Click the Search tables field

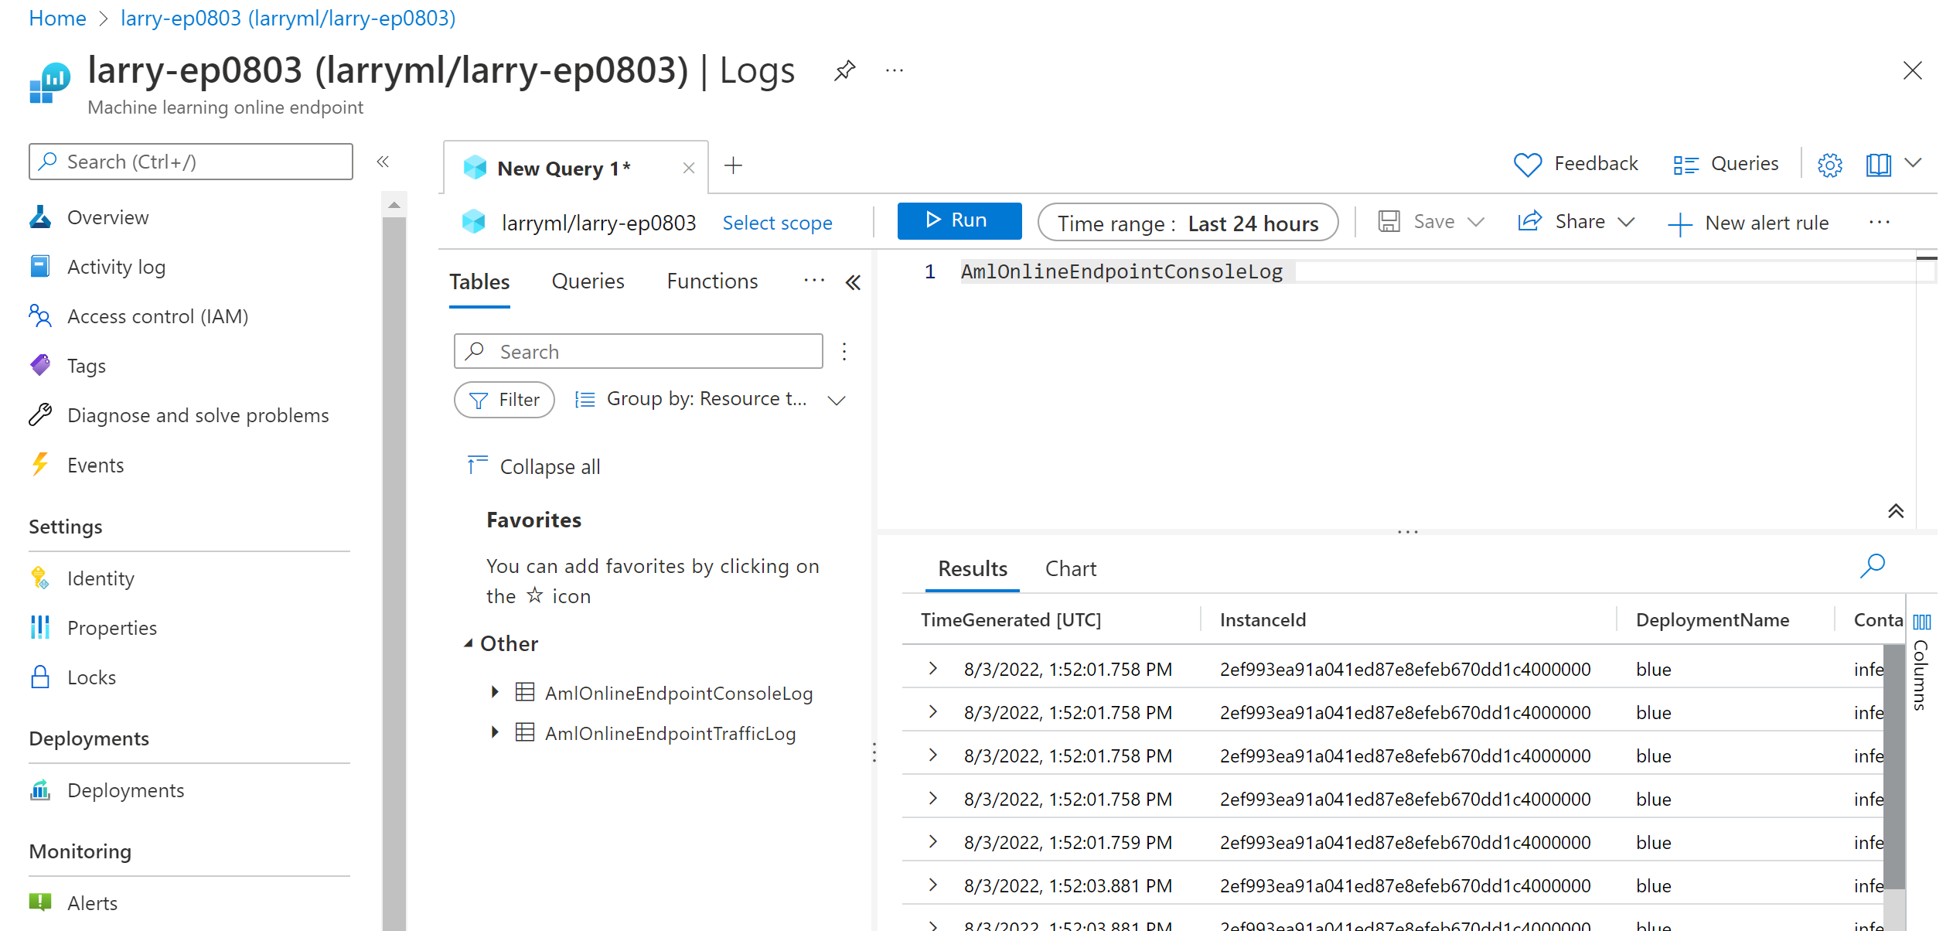tap(639, 351)
